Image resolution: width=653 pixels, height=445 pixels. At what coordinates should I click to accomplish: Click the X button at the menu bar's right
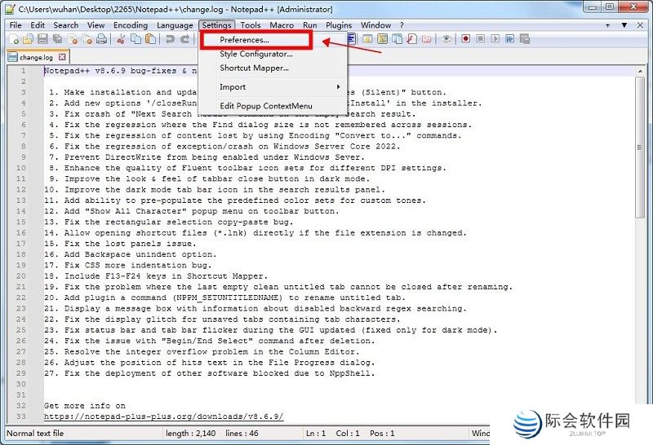pyautogui.click(x=641, y=25)
